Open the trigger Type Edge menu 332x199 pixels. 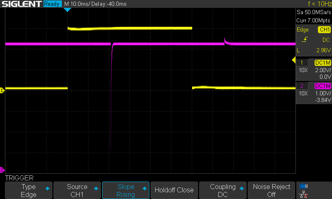click(29, 190)
